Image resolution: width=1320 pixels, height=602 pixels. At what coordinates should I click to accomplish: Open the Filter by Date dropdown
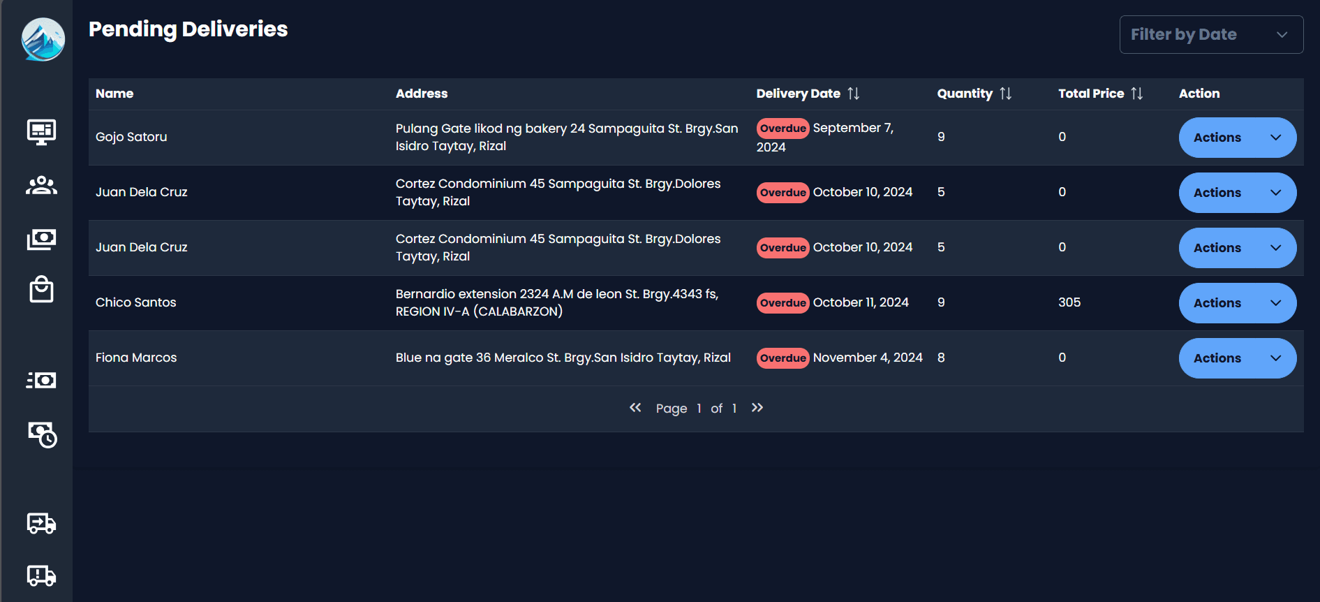[1211, 34]
